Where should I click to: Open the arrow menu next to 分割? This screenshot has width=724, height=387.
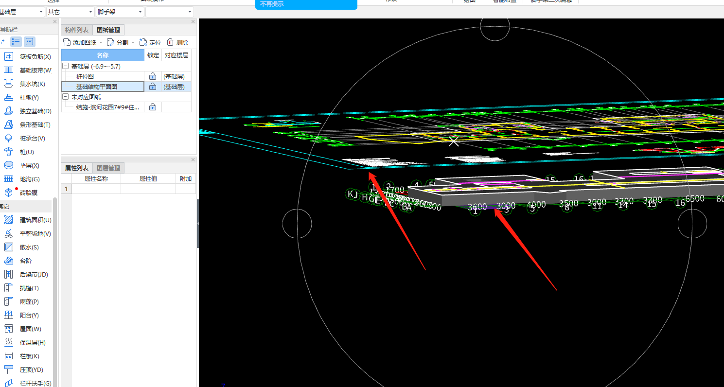point(133,43)
